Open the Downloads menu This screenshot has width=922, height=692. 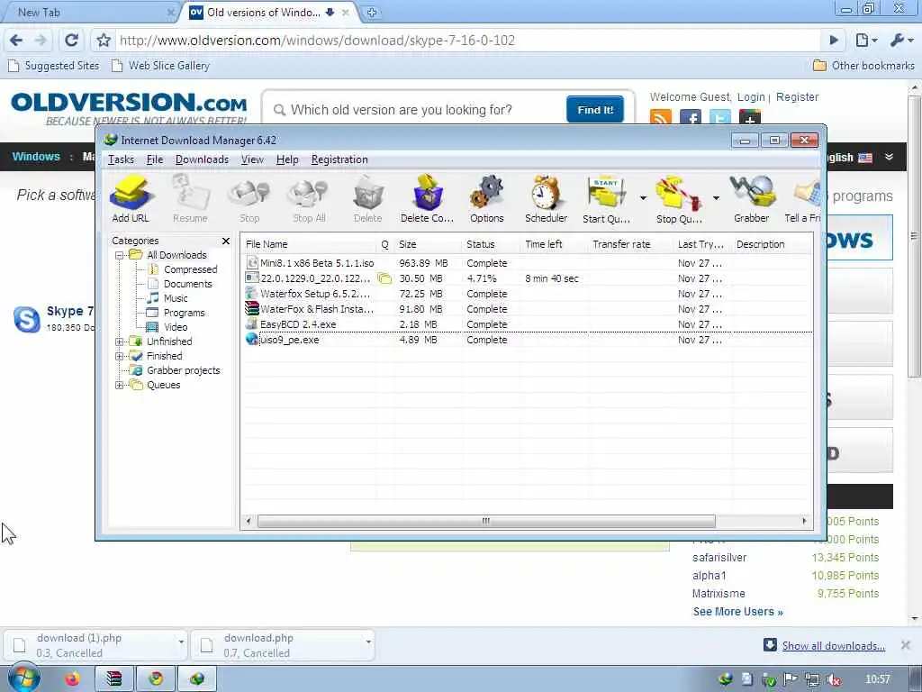(x=202, y=159)
